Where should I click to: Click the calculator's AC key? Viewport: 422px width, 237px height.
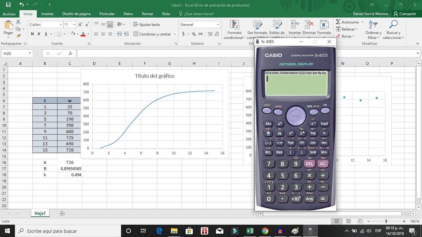323,164
